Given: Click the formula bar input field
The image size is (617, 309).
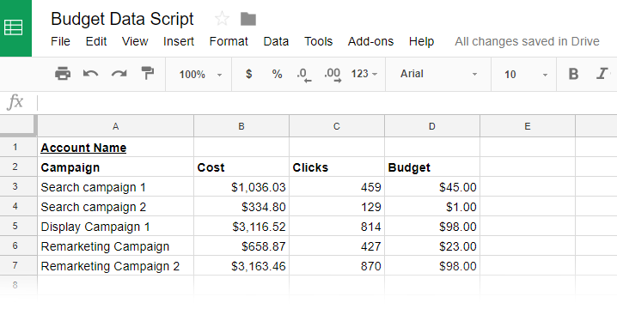Looking at the screenshot, I should point(327,103).
